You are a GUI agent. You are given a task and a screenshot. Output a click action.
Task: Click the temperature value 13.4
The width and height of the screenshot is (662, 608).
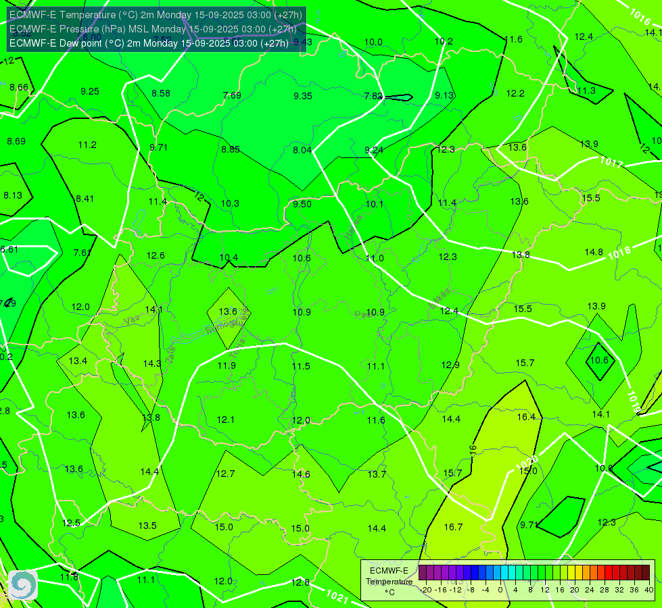click(78, 361)
